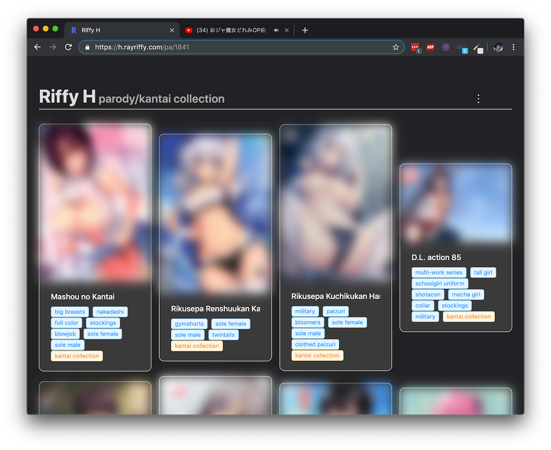This screenshot has height=450, width=551.
Task: Click the browser forward arrow
Action: (53, 47)
